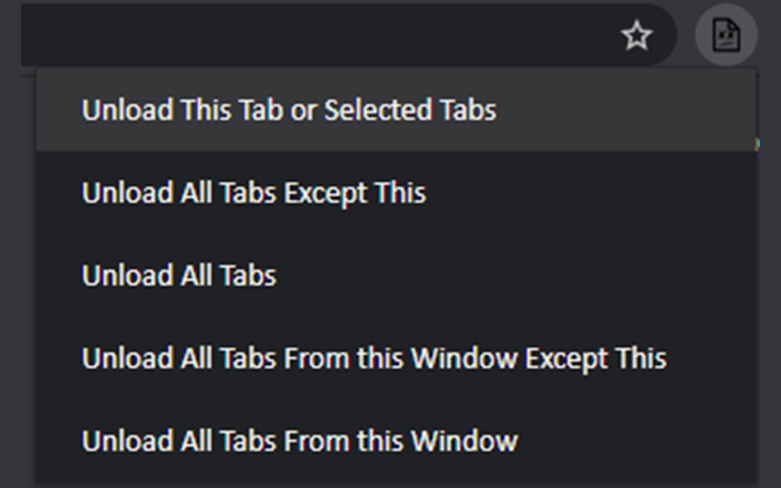The image size is (781, 488).
Task: Pick the first entry in the unload menu
Action: tap(289, 110)
